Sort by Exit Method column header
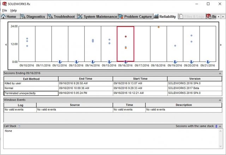The width and height of the screenshot is (226, 155). (x=31, y=79)
